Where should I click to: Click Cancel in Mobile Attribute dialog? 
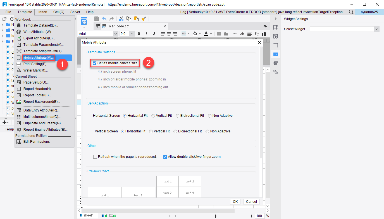tap(251, 202)
